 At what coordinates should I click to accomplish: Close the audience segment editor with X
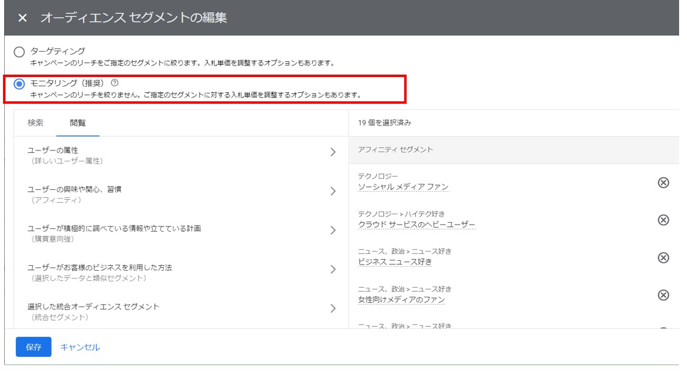click(22, 18)
